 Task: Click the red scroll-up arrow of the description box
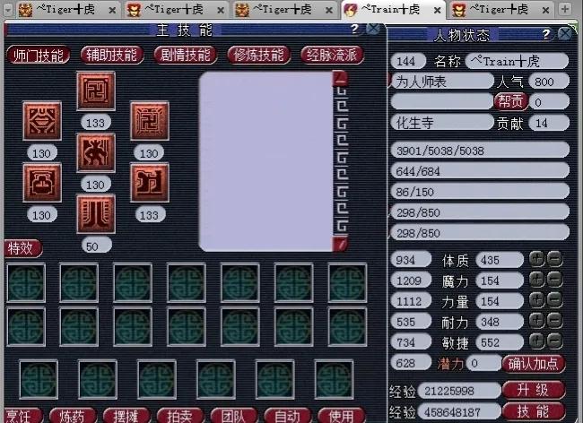(x=340, y=78)
